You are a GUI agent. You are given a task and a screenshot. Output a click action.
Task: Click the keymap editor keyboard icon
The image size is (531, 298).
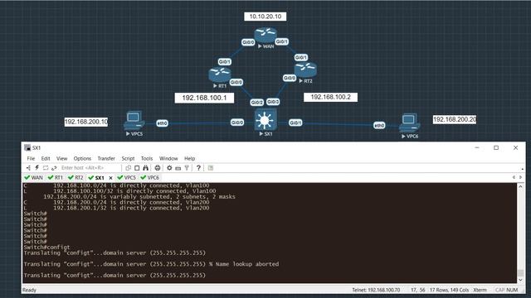178,168
